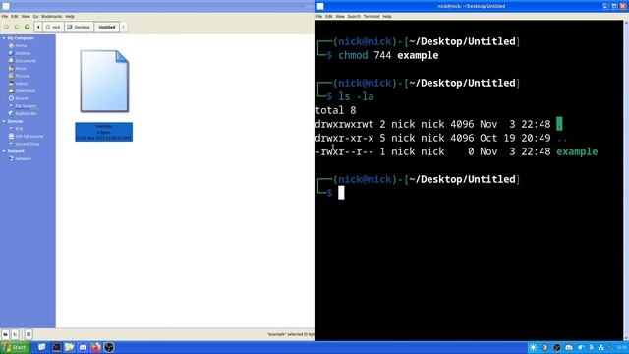
Task: Click the green reload button in file manager toolbar
Action: (27, 27)
